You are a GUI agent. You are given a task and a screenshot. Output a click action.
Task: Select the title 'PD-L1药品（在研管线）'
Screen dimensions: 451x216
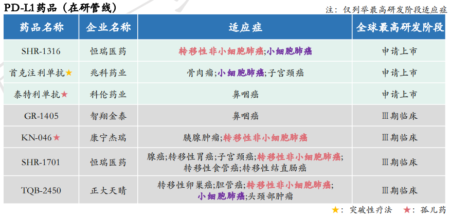coord(61,8)
